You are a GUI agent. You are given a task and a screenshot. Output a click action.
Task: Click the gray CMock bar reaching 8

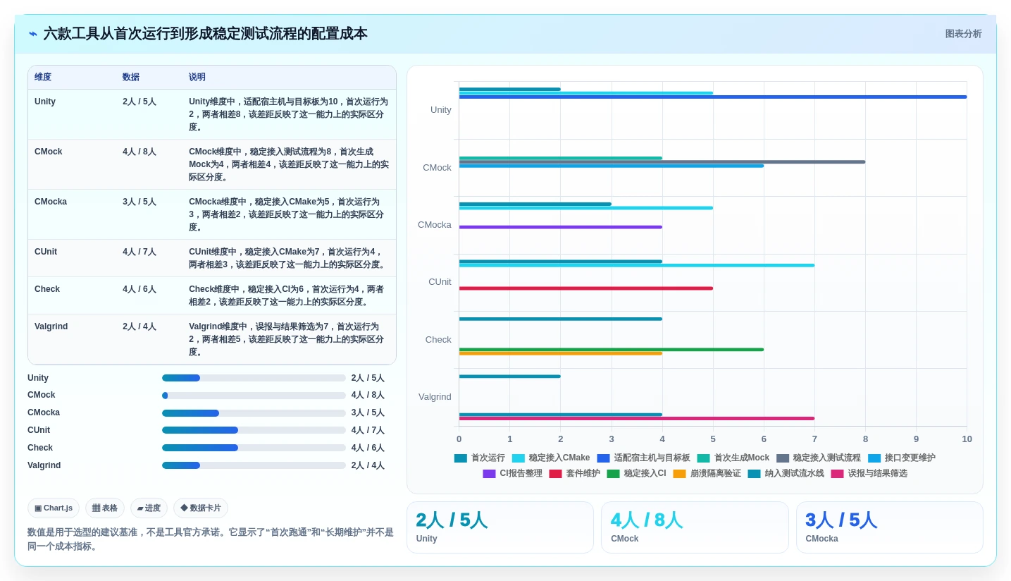click(x=662, y=162)
